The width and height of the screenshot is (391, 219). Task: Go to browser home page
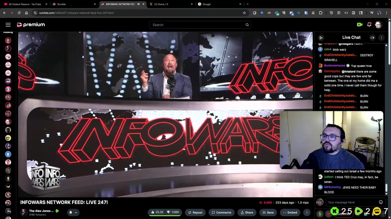click(26, 13)
